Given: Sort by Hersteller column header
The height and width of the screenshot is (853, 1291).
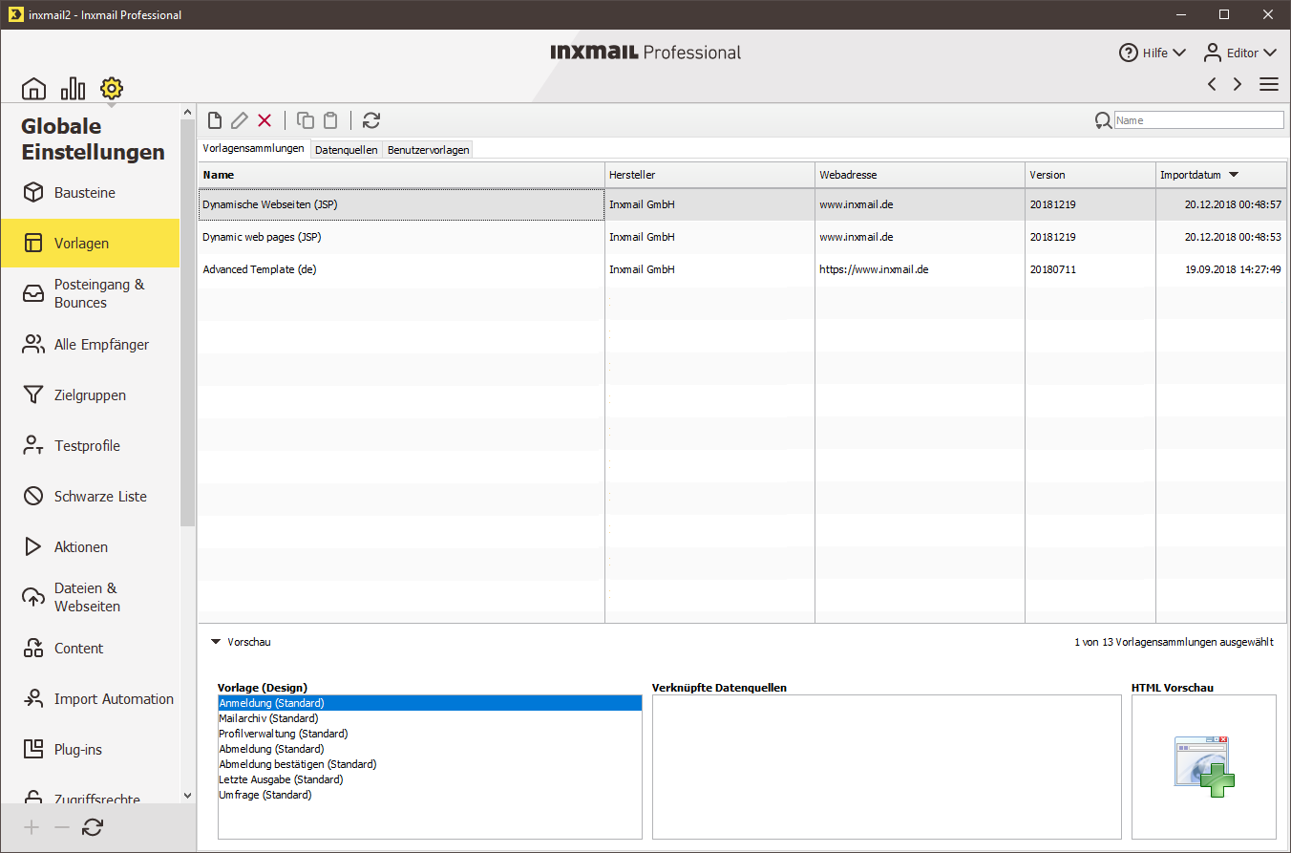Looking at the screenshot, I should click(x=709, y=175).
